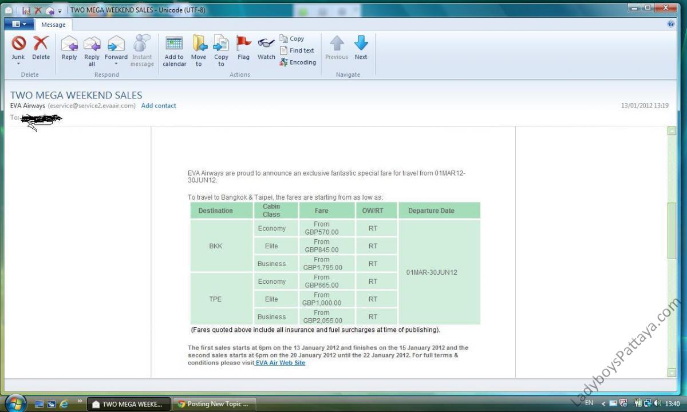Forward this message
Image resolution: width=687 pixels, height=412 pixels.
[116, 47]
